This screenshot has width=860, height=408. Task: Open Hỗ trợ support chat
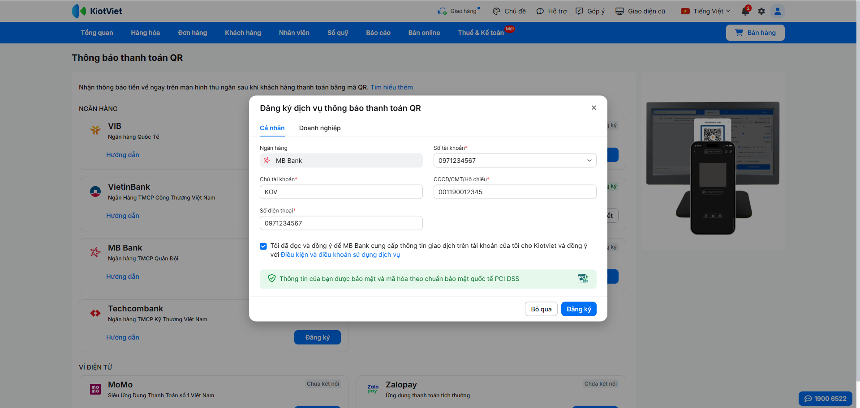551,11
